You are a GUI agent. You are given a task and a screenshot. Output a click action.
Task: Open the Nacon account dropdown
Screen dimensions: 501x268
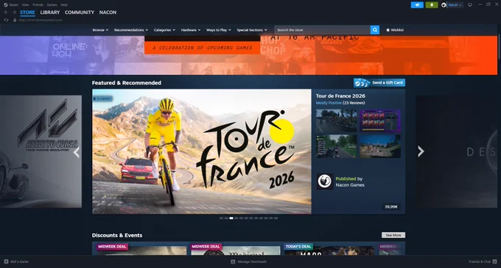pyautogui.click(x=455, y=5)
